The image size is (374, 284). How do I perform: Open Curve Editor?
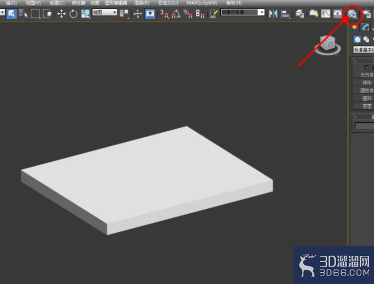(x=326, y=14)
